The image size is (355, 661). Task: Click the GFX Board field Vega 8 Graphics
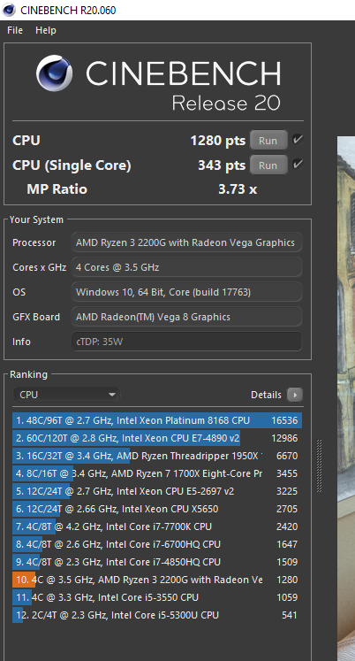[x=186, y=317]
